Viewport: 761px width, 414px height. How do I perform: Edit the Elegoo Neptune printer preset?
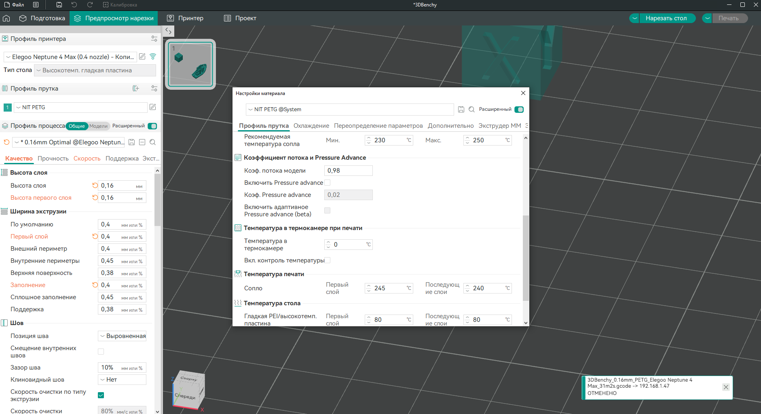coord(142,57)
